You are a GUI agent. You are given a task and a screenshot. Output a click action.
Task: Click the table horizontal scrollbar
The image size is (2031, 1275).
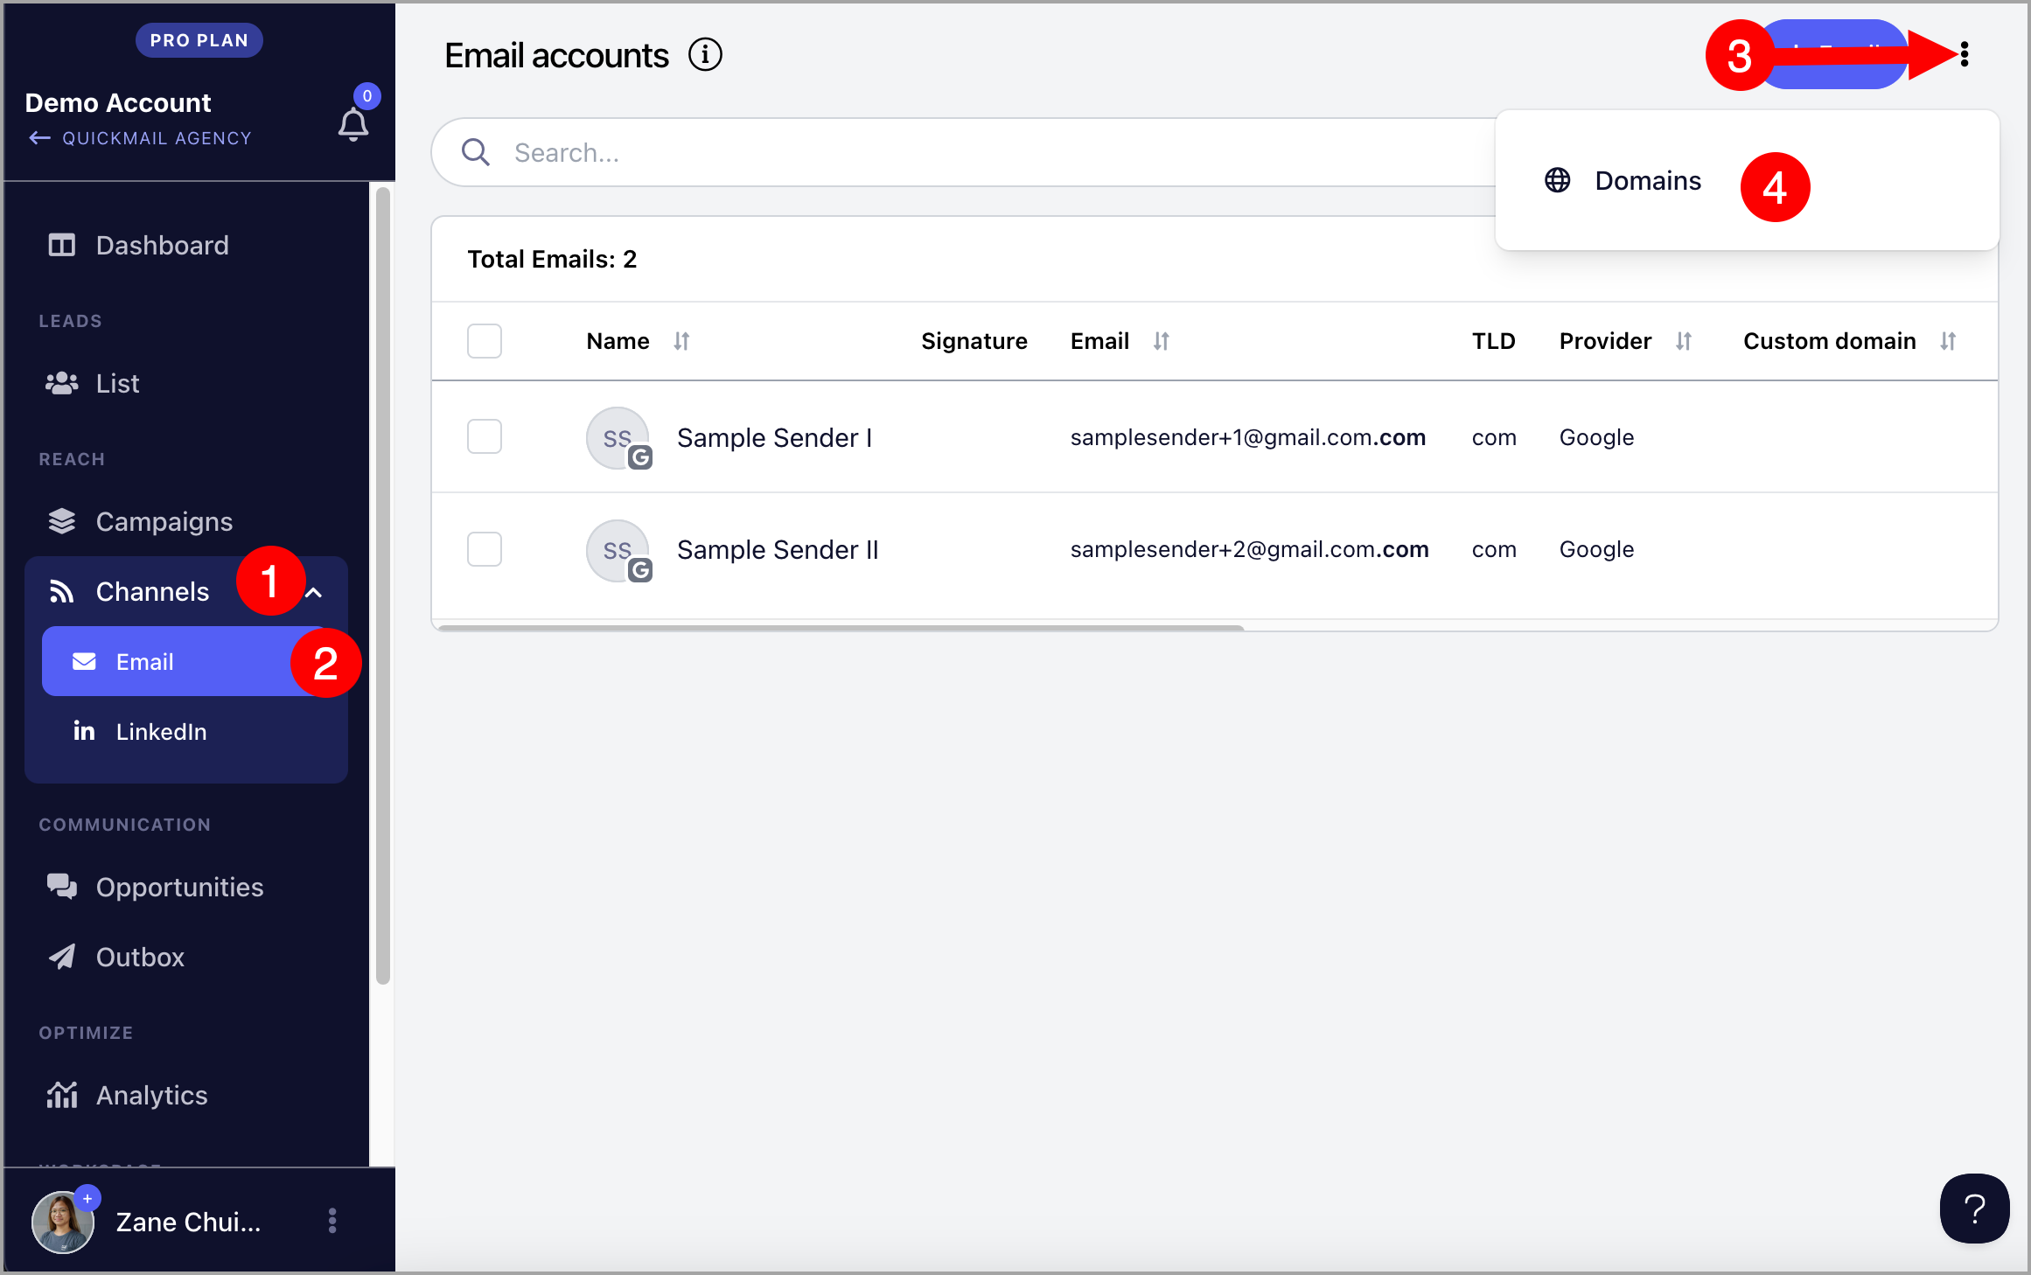point(840,627)
